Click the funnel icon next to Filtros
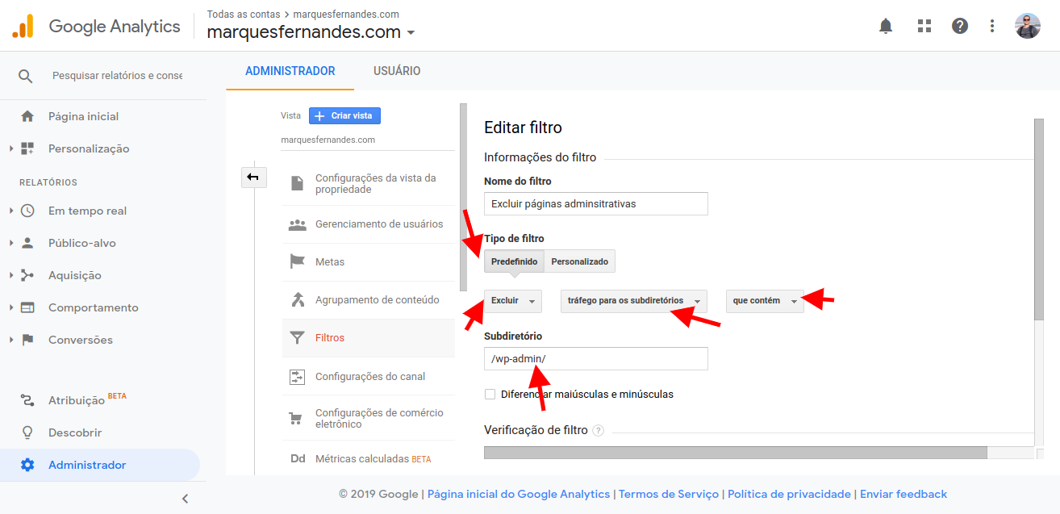This screenshot has height=514, width=1060. point(298,338)
